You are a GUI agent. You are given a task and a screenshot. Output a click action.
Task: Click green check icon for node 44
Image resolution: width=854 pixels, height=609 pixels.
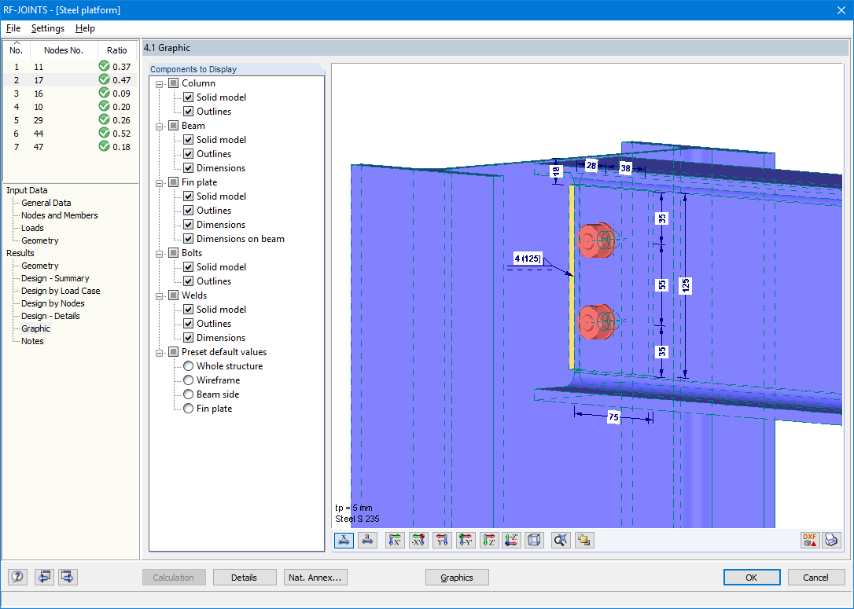pyautogui.click(x=104, y=133)
